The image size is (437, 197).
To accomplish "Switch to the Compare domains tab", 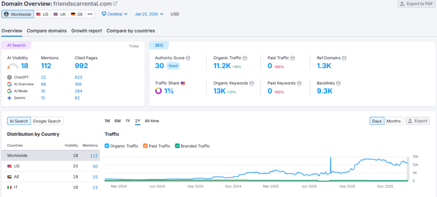I will [47, 31].
